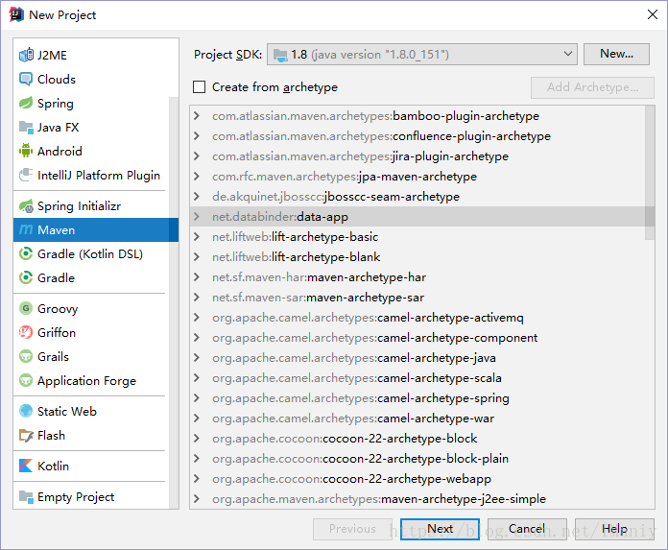The image size is (668, 550).
Task: Select camel-archetype-scala row
Action: click(x=417, y=378)
